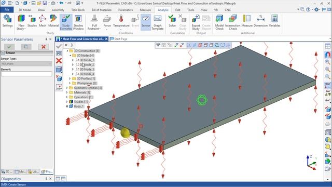Open the Settings tool in ribbon
This screenshot has width=332, height=187.
[7, 21]
